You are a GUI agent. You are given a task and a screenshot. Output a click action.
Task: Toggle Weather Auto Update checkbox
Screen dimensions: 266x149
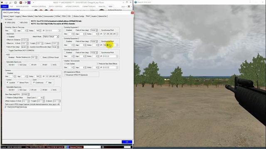65,64
